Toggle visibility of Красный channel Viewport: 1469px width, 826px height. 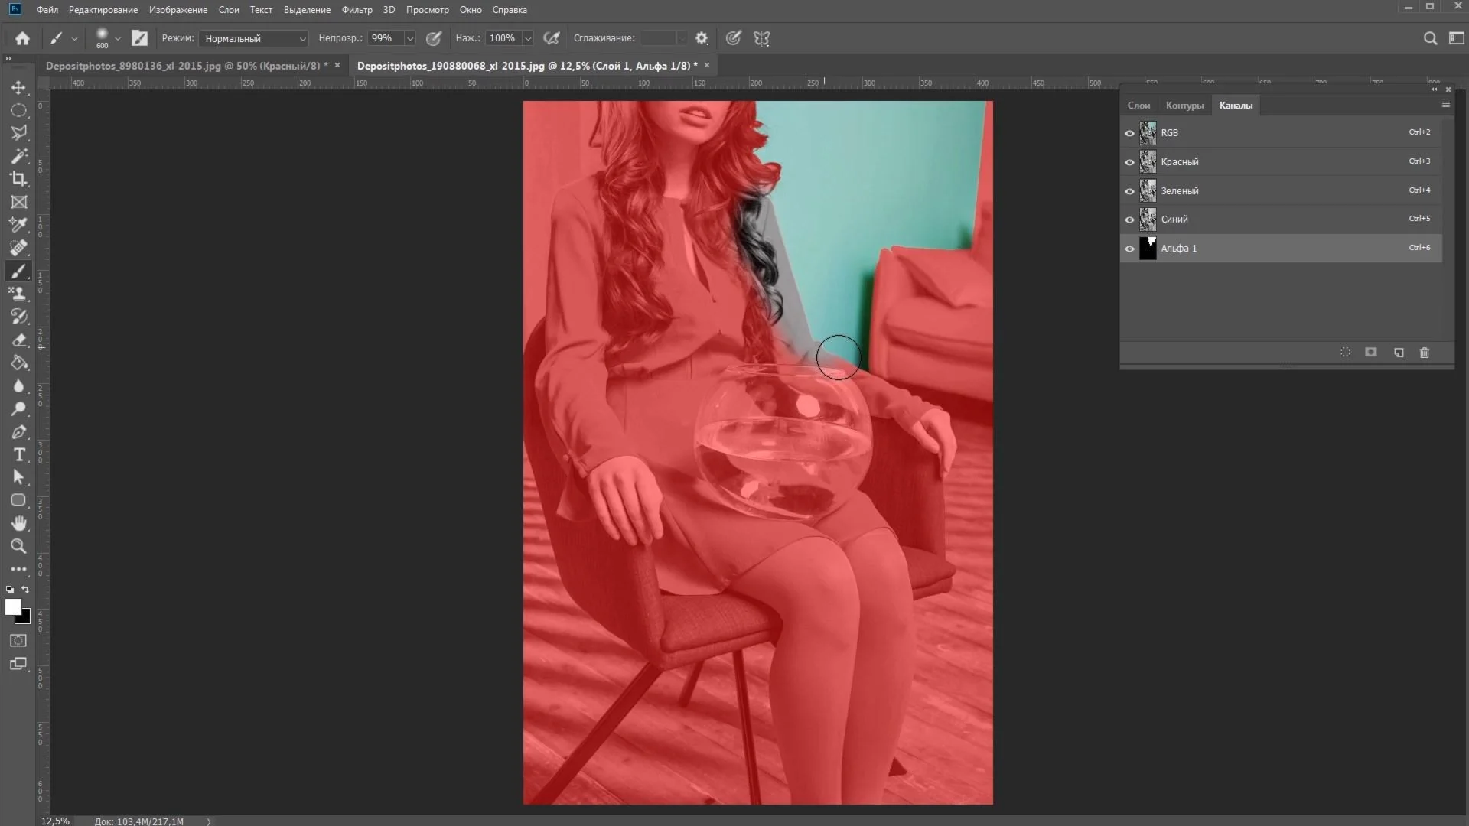click(x=1129, y=162)
